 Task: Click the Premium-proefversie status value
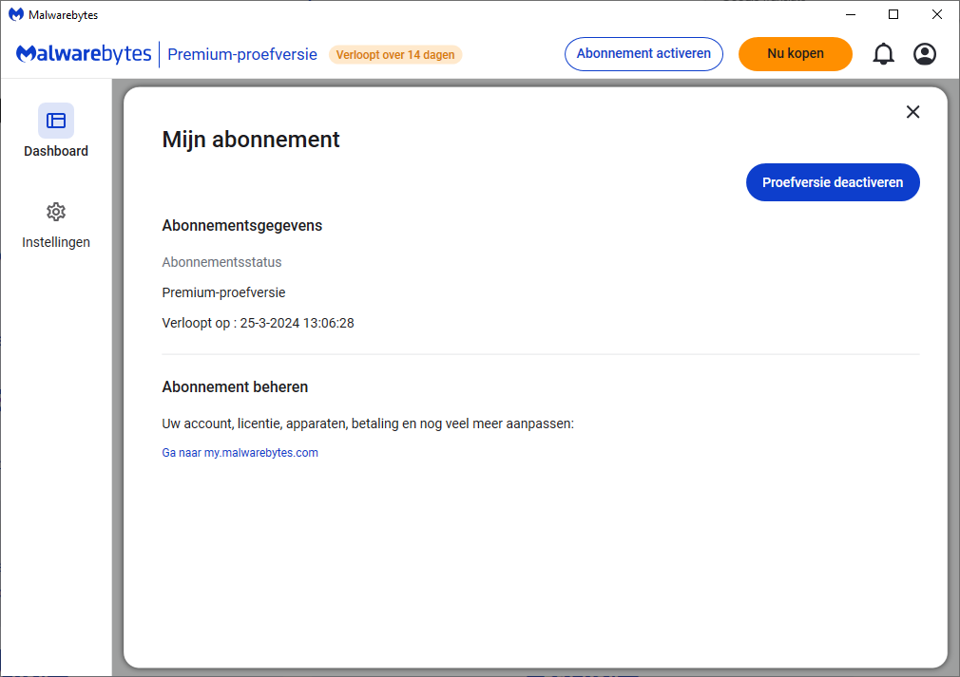coord(223,293)
